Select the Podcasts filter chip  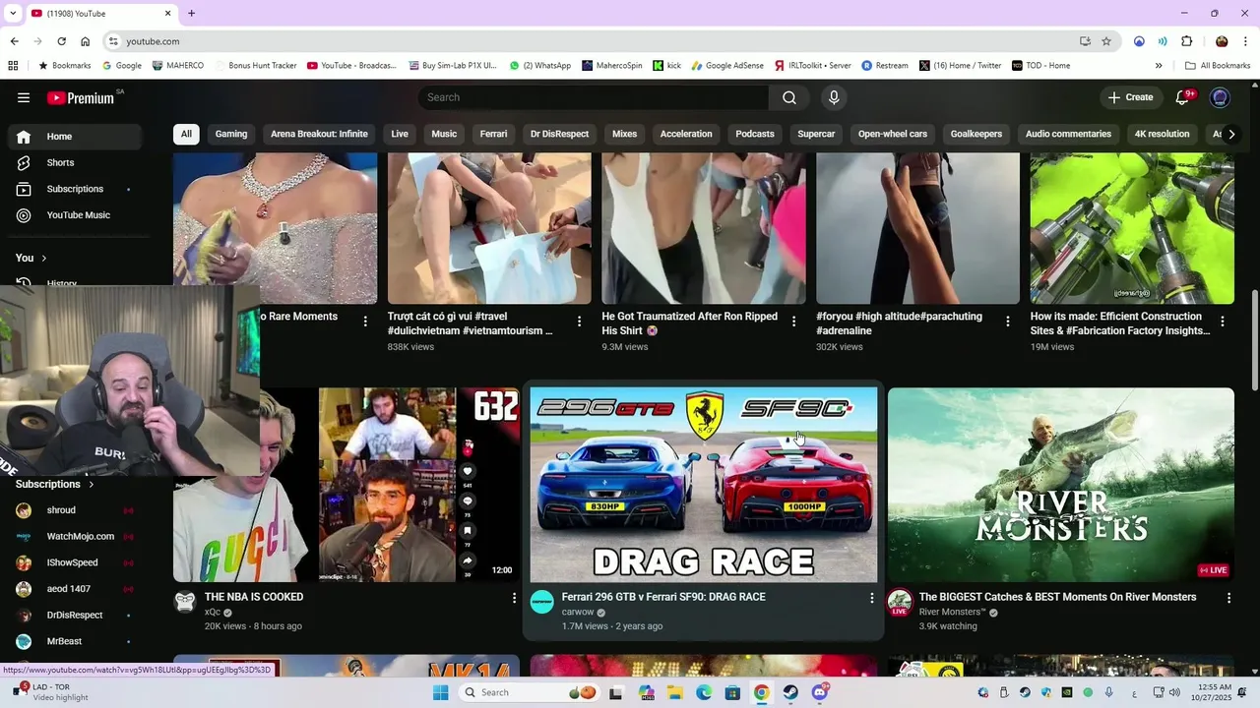[x=755, y=134]
